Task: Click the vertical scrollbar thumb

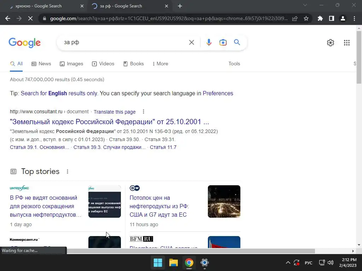Action: (359, 57)
